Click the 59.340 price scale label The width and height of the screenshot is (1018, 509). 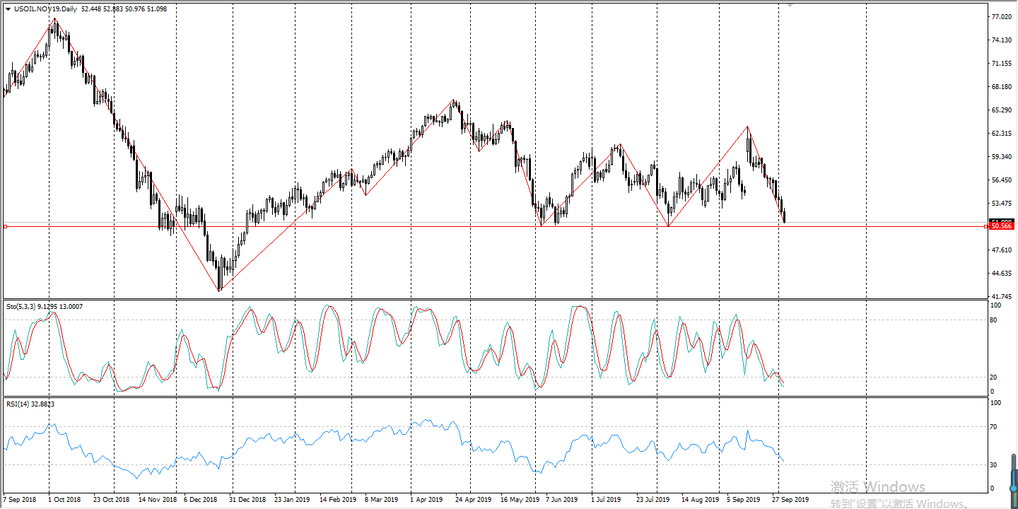[x=1002, y=157]
